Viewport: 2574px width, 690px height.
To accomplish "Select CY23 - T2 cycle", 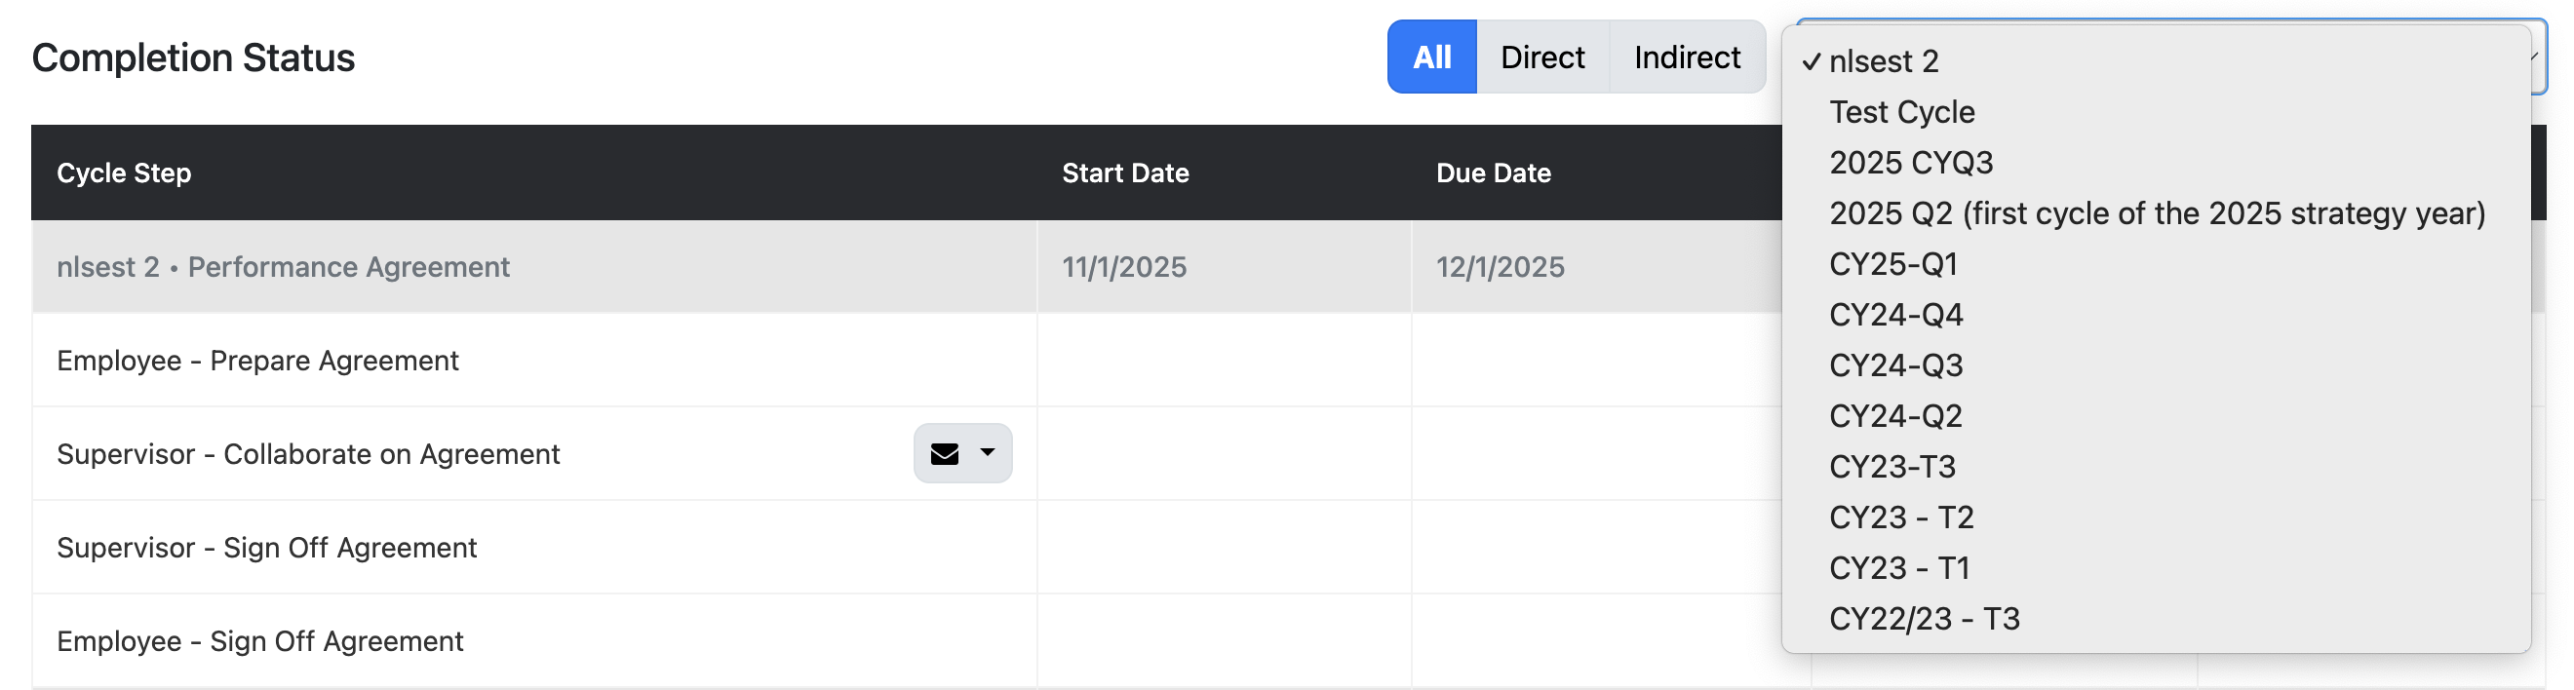I will 1901,517.
